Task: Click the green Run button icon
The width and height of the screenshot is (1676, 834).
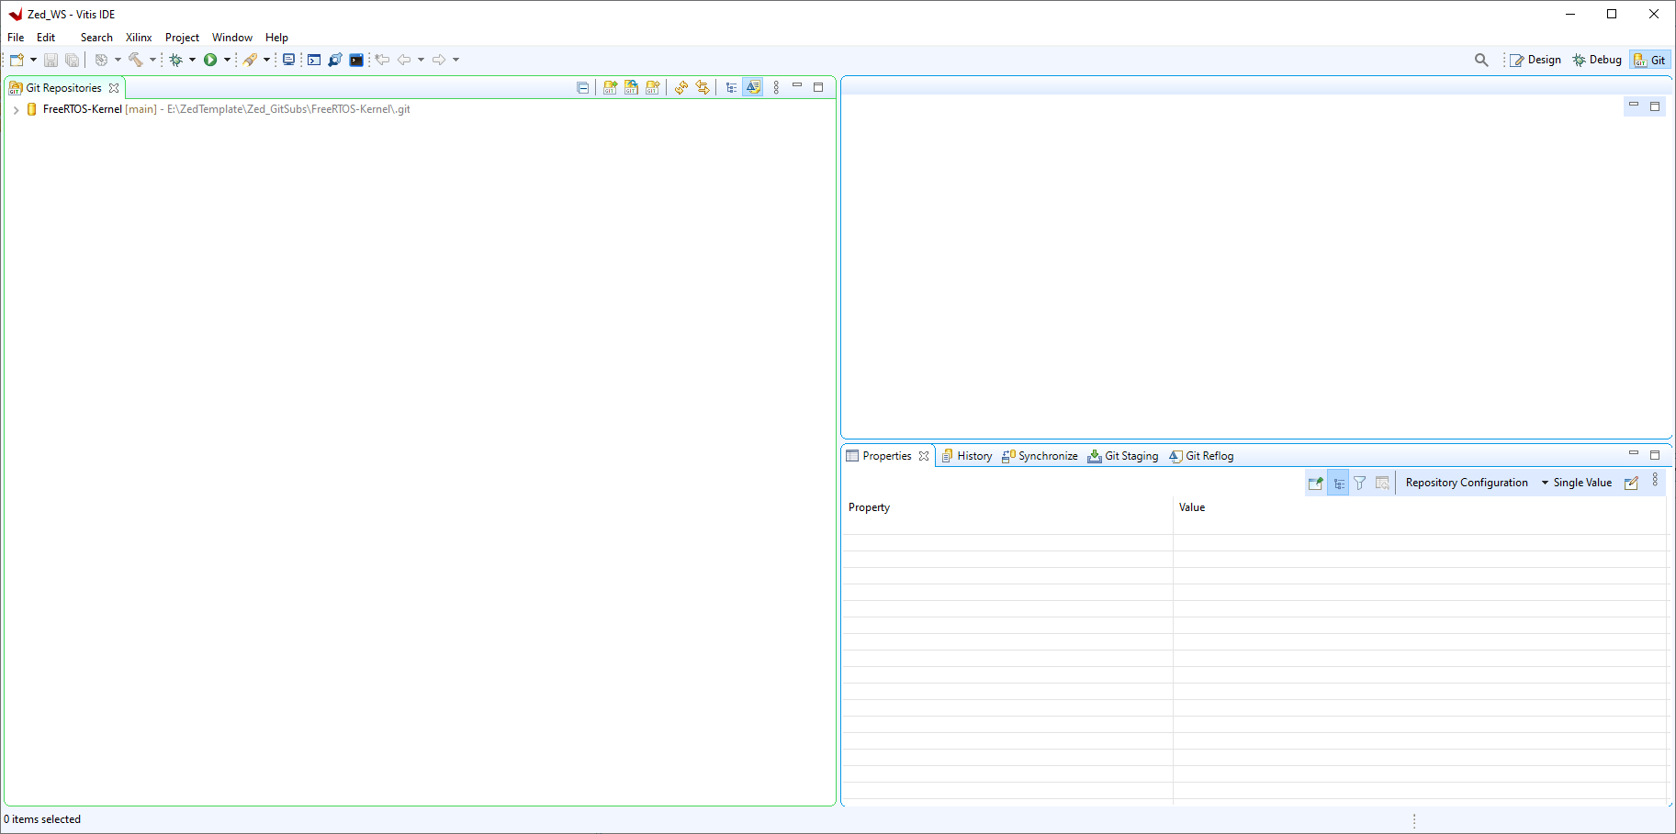Action: click(x=210, y=60)
